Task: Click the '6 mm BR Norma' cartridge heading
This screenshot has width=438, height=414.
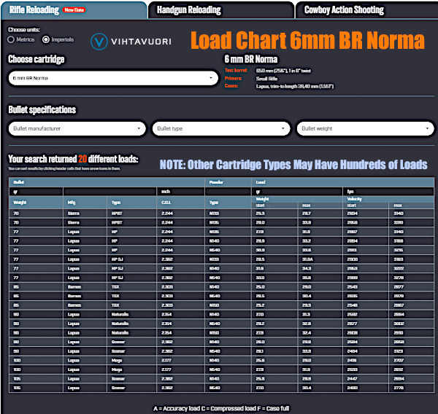Action: point(251,59)
